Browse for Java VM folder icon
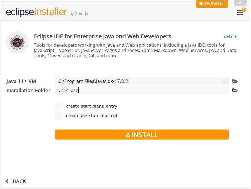The image size is (251, 189). point(235,81)
